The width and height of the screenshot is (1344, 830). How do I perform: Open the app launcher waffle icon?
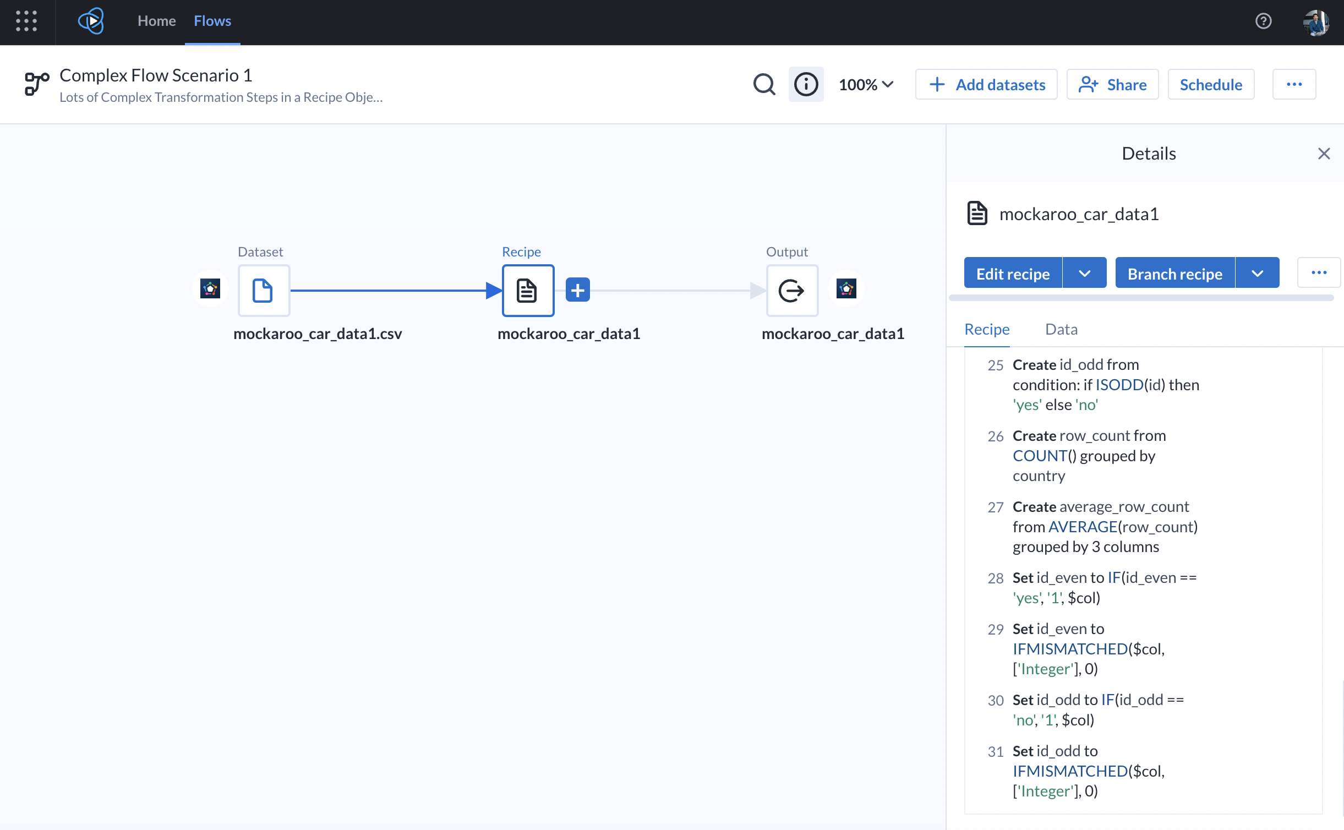click(26, 22)
